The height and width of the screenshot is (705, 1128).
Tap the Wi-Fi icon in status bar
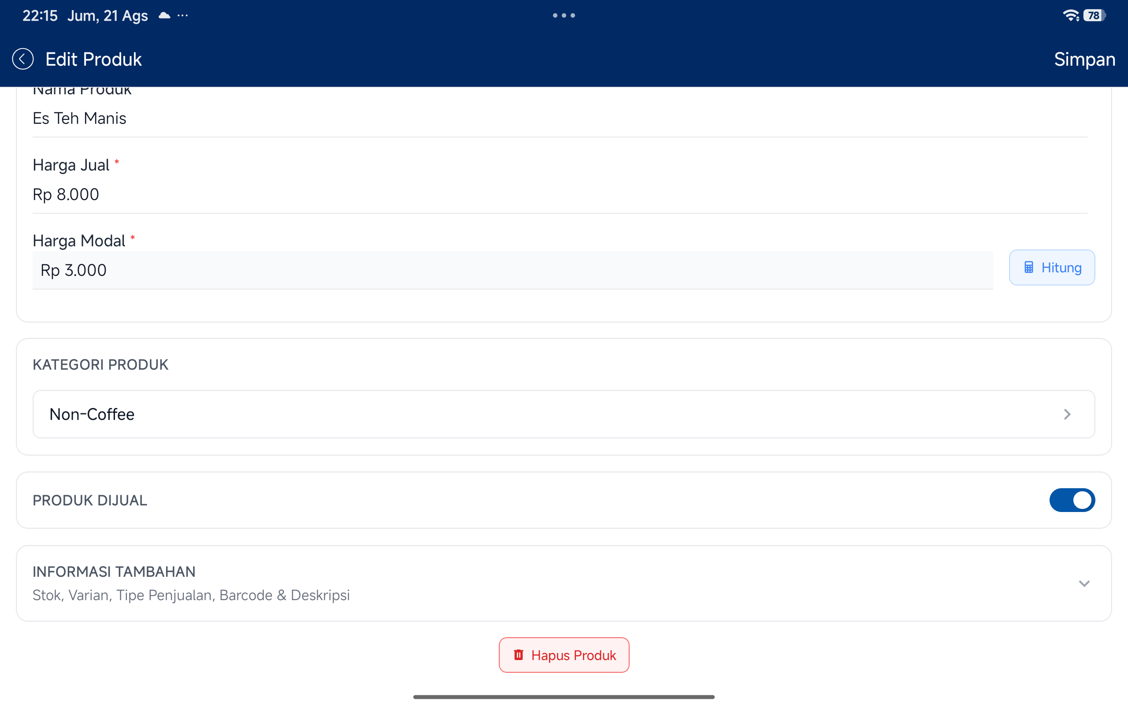pos(1071,15)
